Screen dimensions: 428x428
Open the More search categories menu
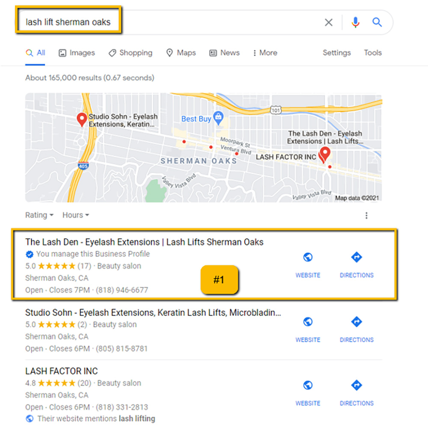coord(265,53)
